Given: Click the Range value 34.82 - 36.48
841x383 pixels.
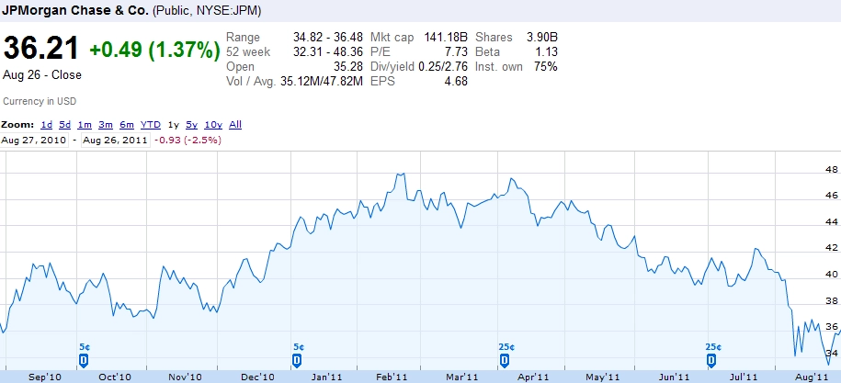Looking at the screenshot, I should coord(328,38).
